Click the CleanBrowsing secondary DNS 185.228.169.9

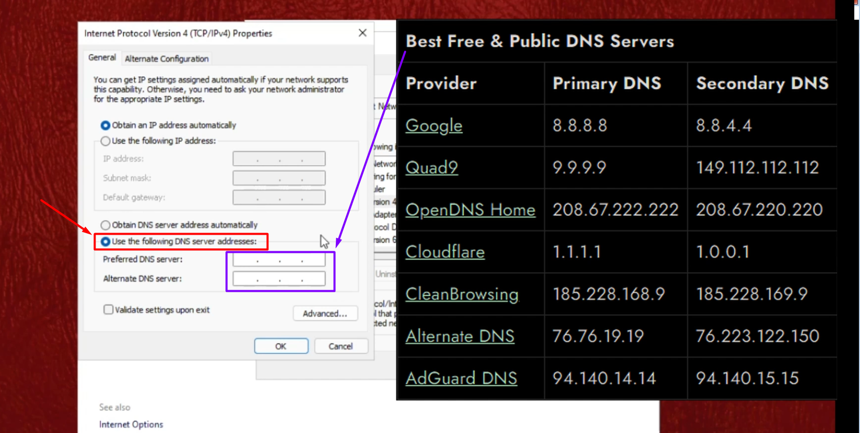click(x=752, y=294)
